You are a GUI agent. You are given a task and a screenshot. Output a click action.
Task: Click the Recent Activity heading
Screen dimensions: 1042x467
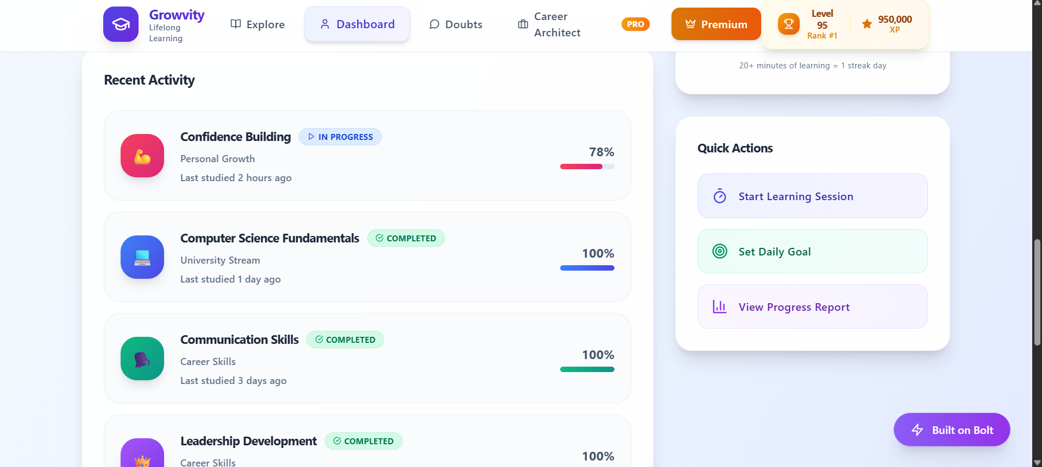click(149, 80)
